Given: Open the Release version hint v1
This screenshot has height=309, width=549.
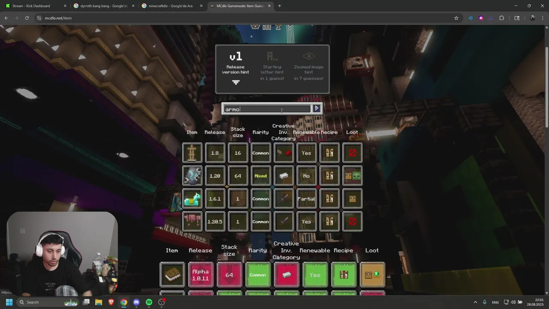Looking at the screenshot, I should (x=235, y=56).
